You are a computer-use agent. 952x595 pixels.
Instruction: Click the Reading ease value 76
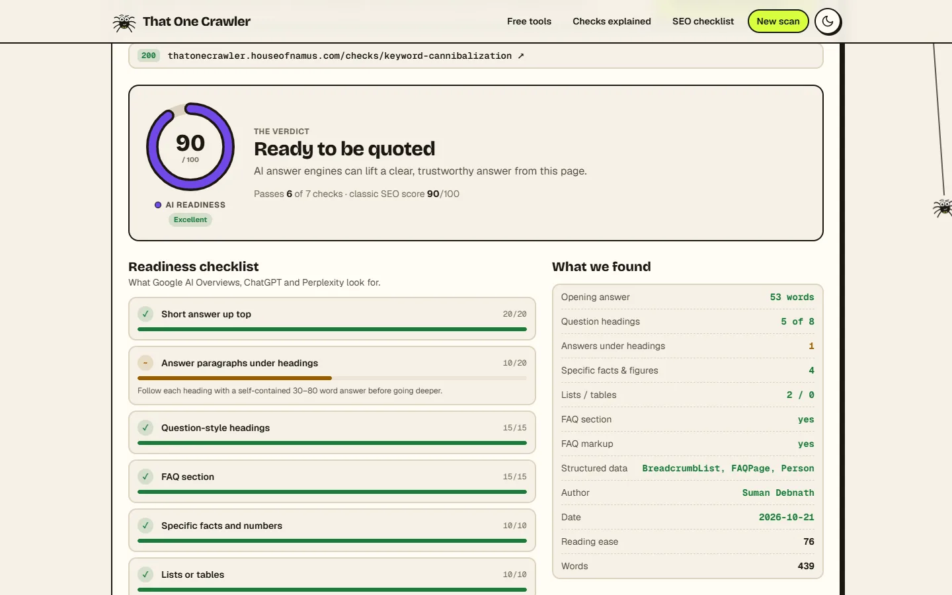click(809, 541)
